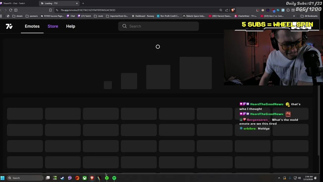Image resolution: width=323 pixels, height=182 pixels.
Task: Open the Brave Shields lion icon
Action: tap(233, 10)
